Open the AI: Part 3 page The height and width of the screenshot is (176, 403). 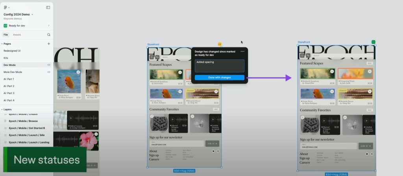(x=9, y=93)
